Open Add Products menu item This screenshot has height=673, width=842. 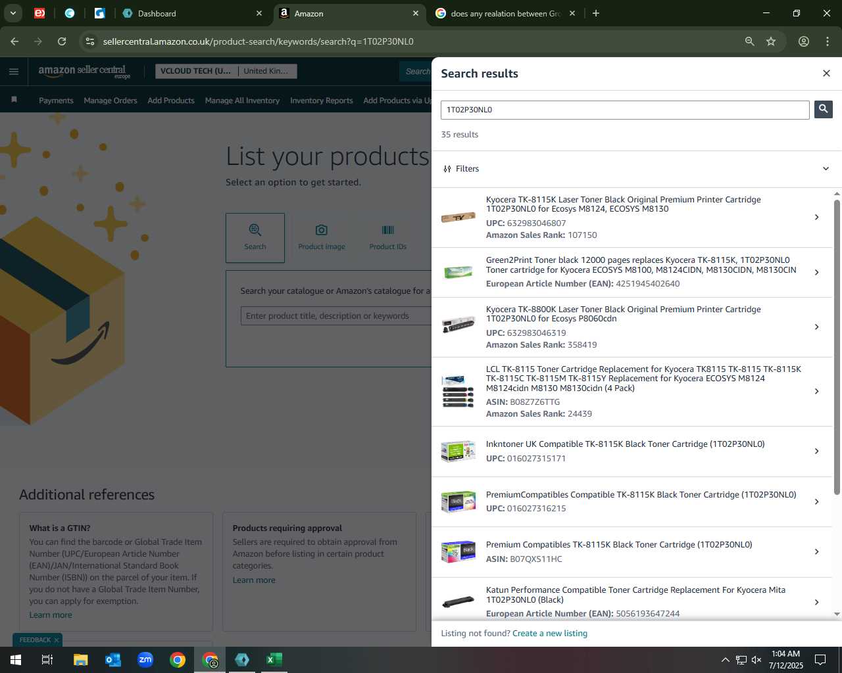click(171, 101)
